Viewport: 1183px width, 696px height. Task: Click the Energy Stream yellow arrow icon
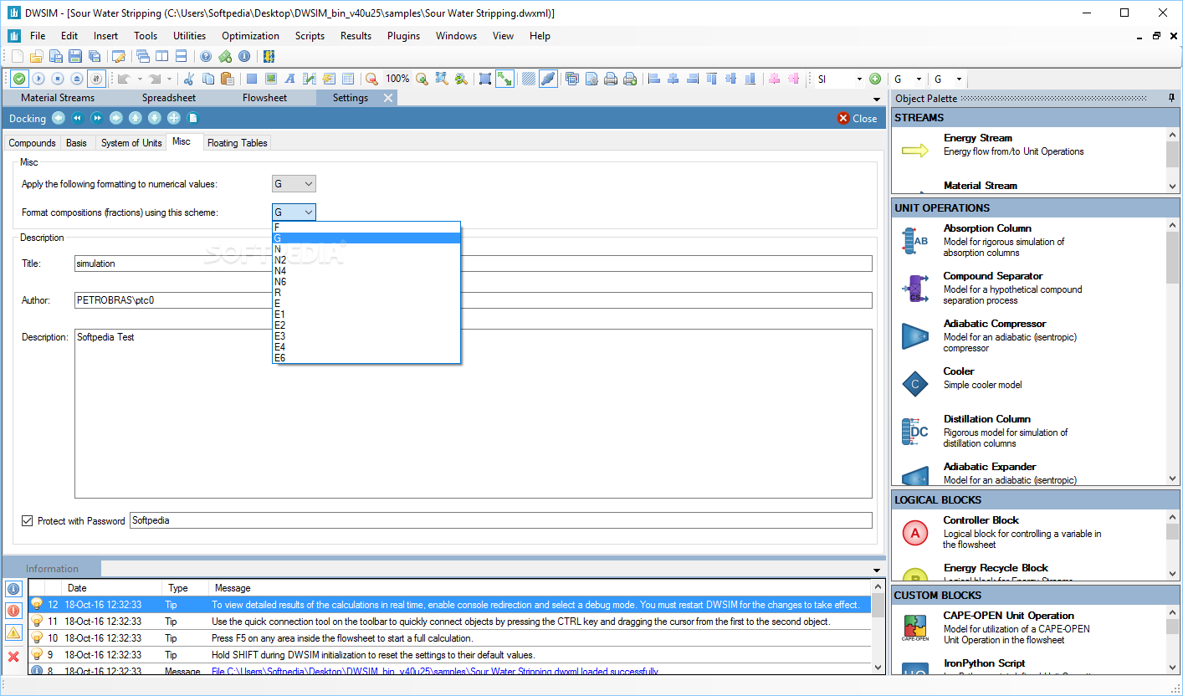[x=915, y=151]
